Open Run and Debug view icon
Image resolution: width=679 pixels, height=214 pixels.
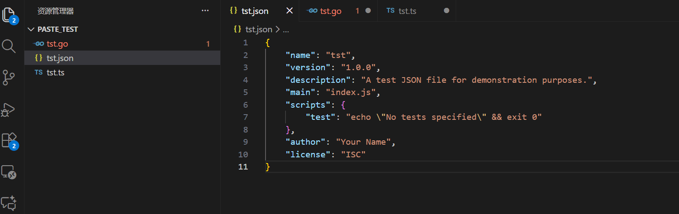9,109
